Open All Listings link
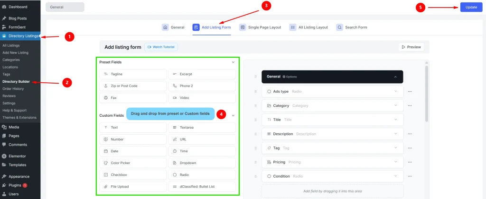Screen dimensions: 486x199 pyautogui.click(x=11, y=45)
